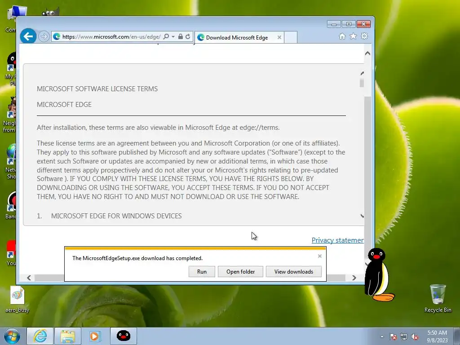
Task: Open Windows Media Player on taskbar
Action: coord(95,336)
